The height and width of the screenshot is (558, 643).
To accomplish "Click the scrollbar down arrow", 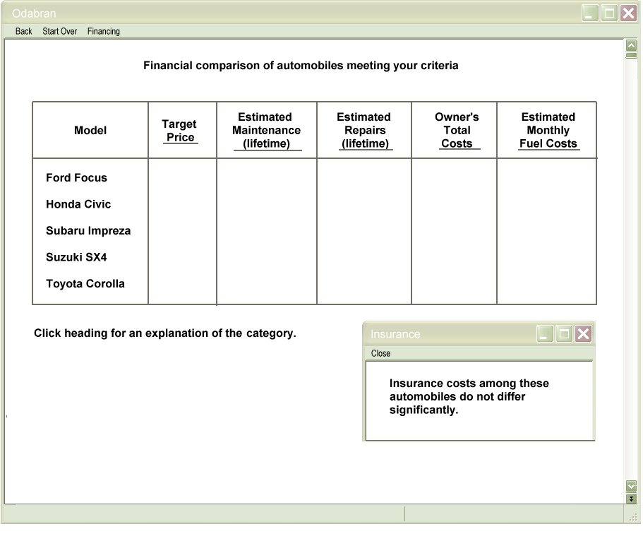I will [x=631, y=486].
